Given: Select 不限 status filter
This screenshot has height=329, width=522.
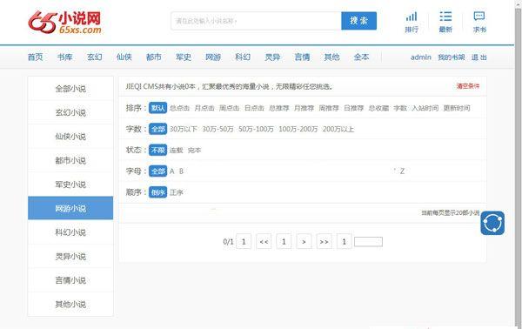Looking at the screenshot, I should coord(157,151).
